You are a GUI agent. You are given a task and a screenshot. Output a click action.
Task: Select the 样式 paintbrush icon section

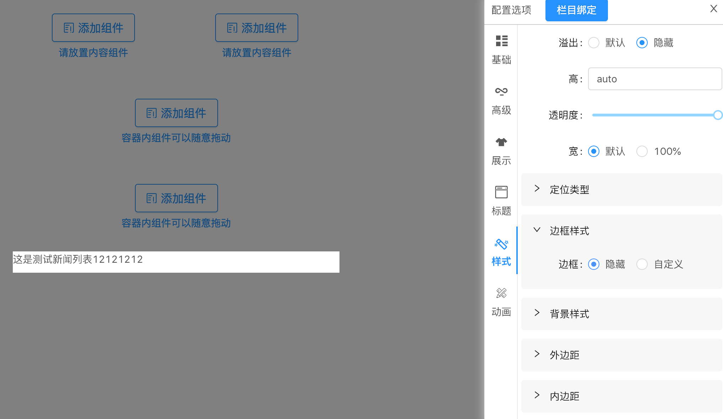click(501, 251)
